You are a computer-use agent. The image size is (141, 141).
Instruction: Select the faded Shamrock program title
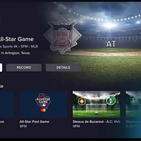(133, 122)
